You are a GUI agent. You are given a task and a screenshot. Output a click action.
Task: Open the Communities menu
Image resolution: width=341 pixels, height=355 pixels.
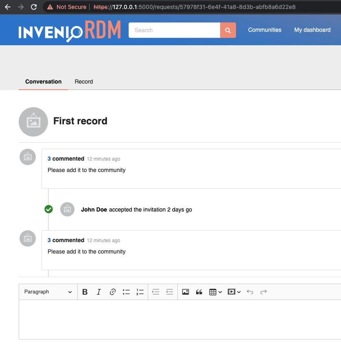(264, 30)
